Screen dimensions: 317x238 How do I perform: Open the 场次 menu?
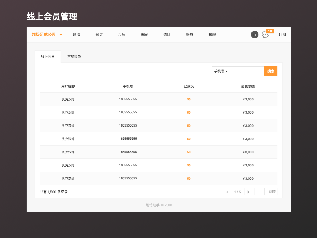pos(77,35)
